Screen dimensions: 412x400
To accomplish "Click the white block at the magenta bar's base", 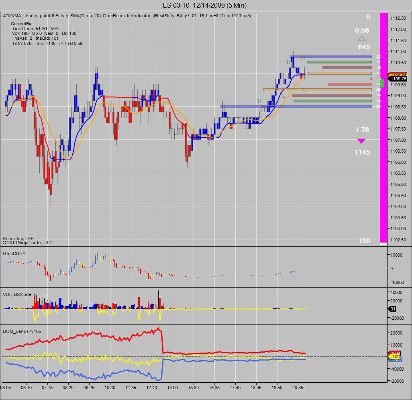I will click(x=383, y=244).
